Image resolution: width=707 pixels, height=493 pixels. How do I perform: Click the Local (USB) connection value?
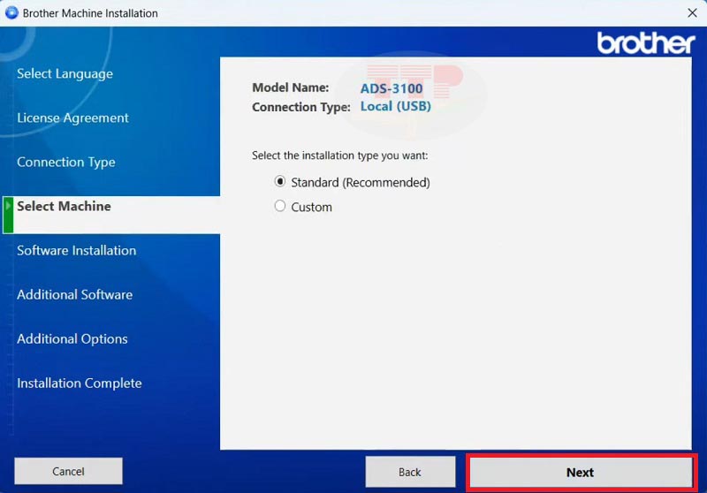pos(395,106)
